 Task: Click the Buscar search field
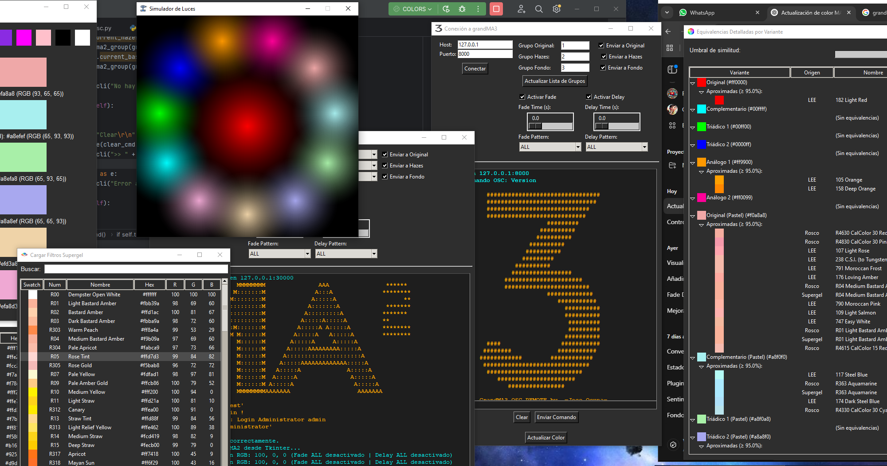click(x=136, y=269)
